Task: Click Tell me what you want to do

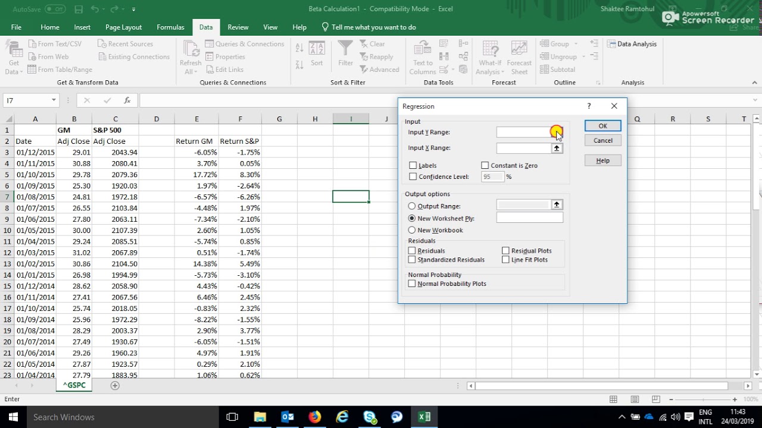Action: point(368,27)
